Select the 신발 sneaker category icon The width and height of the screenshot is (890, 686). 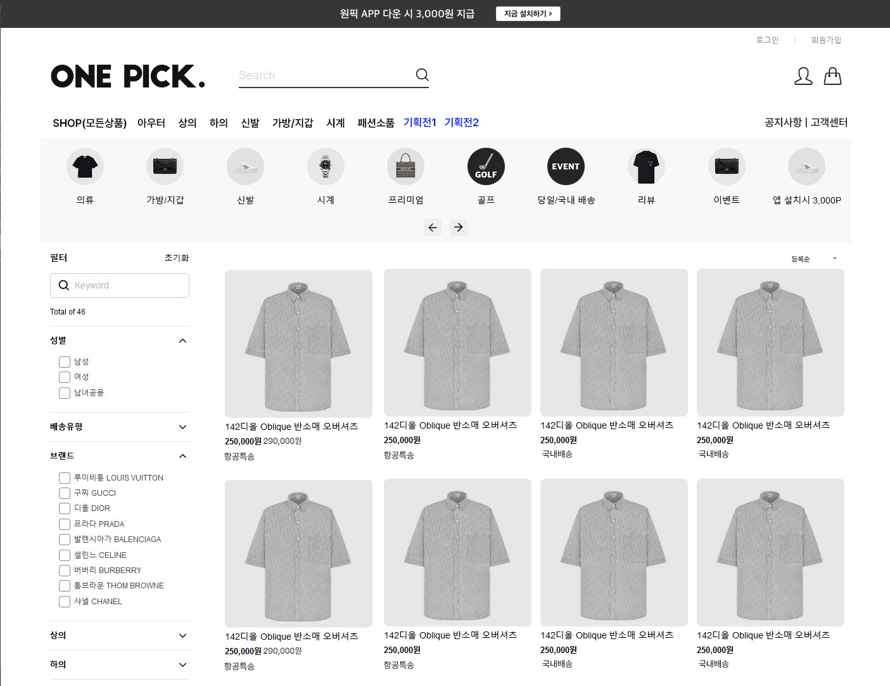tap(245, 167)
